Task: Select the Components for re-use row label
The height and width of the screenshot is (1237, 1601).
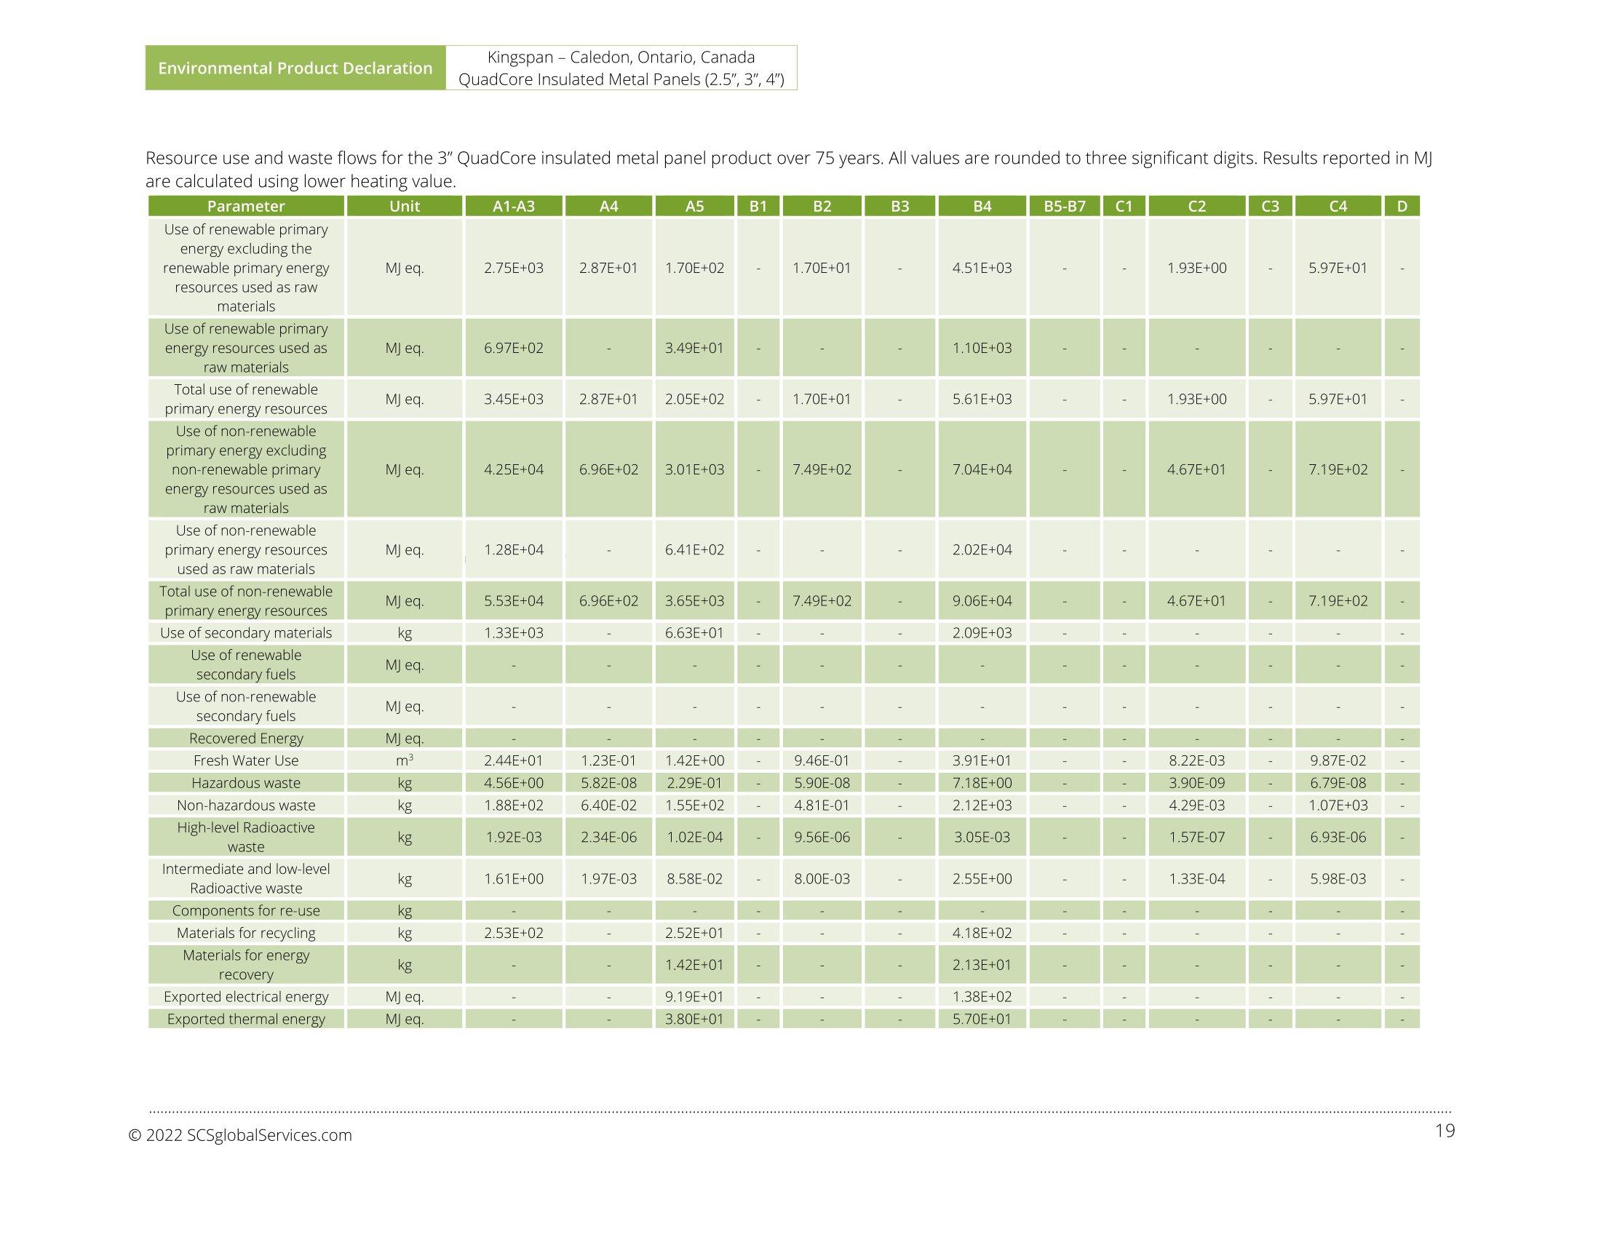Action: 245,910
